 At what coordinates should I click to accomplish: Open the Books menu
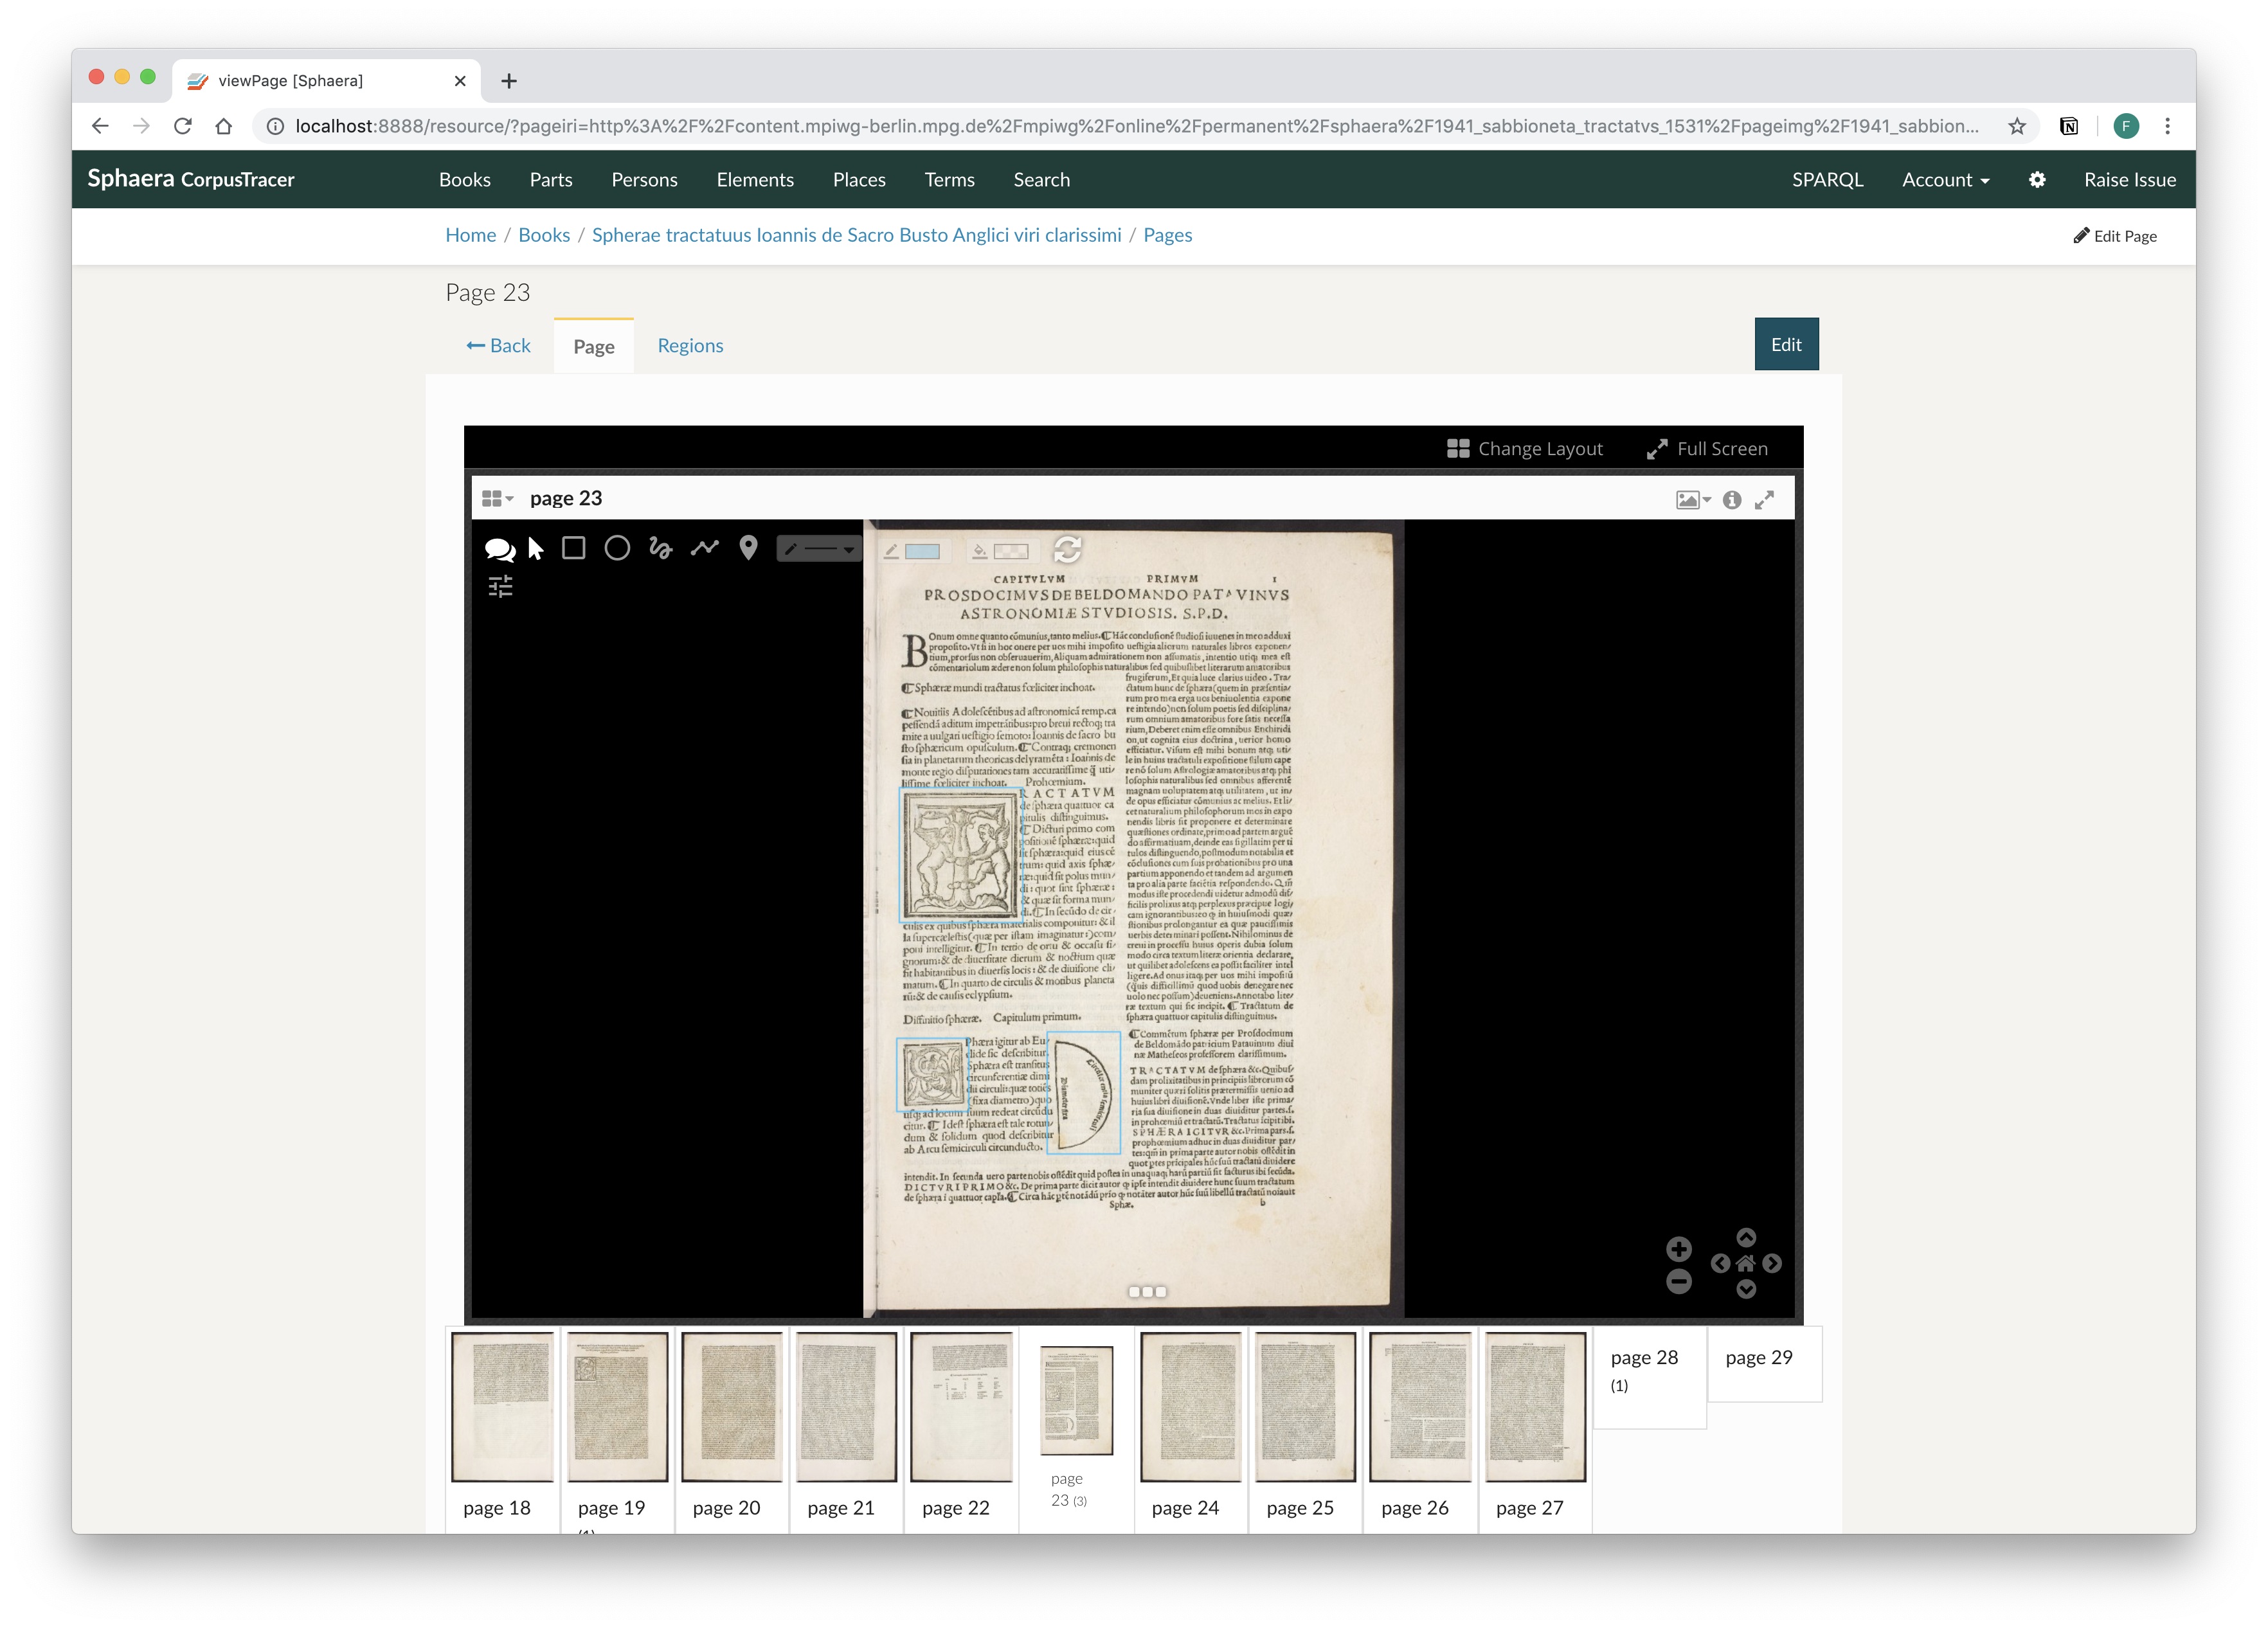[465, 179]
